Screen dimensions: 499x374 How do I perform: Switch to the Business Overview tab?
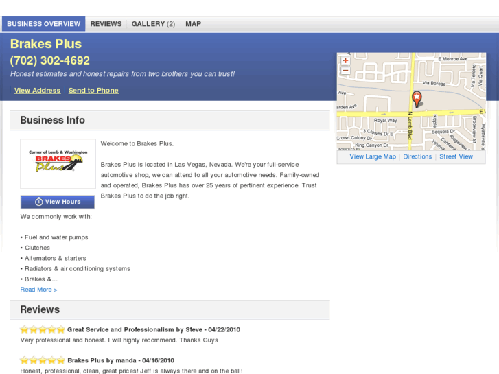pos(44,24)
